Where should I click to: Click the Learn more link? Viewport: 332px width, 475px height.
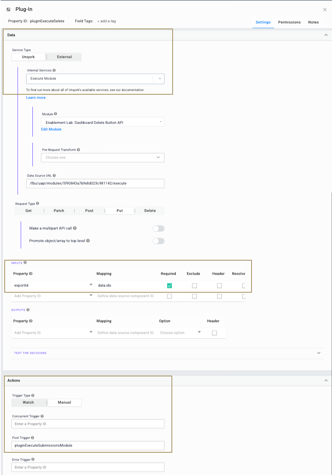tap(36, 97)
